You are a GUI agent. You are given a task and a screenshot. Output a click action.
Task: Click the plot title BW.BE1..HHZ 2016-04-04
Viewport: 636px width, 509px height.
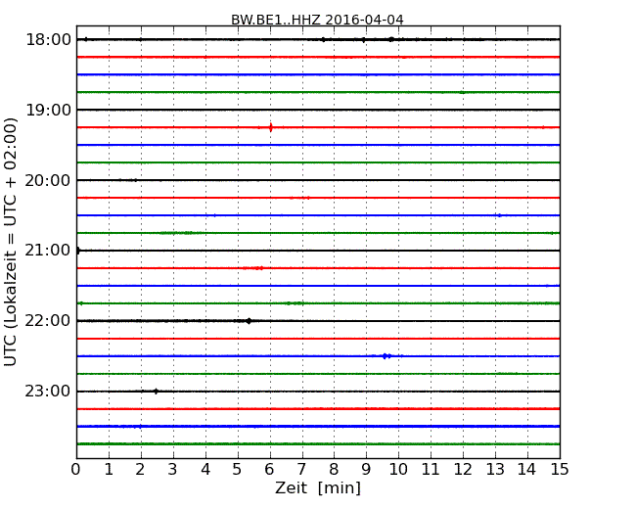(317, 20)
